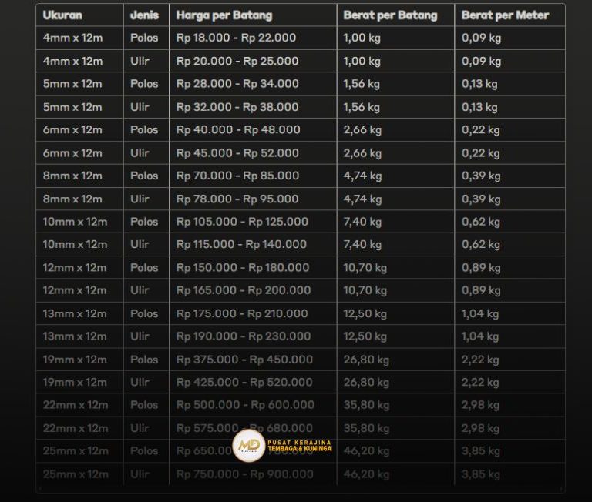
Task: Select price cell Rp 70.000 - Rp 85.000
Action: click(237, 176)
